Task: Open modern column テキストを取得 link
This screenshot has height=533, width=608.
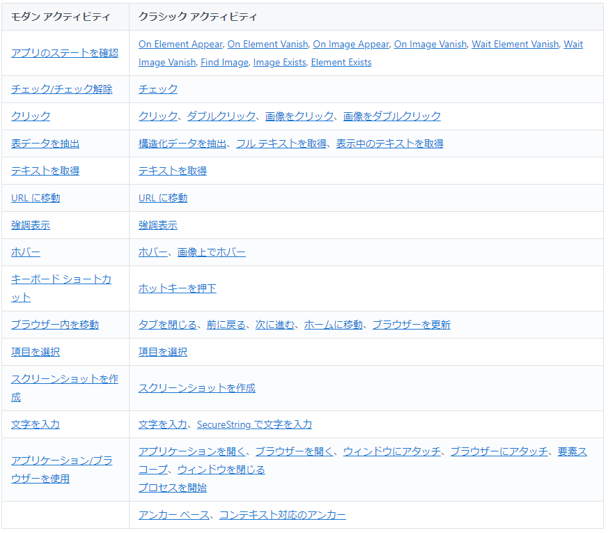Action: (x=45, y=171)
